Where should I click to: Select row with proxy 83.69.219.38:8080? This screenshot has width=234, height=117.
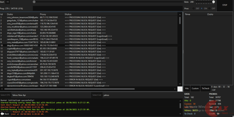tap(89, 33)
